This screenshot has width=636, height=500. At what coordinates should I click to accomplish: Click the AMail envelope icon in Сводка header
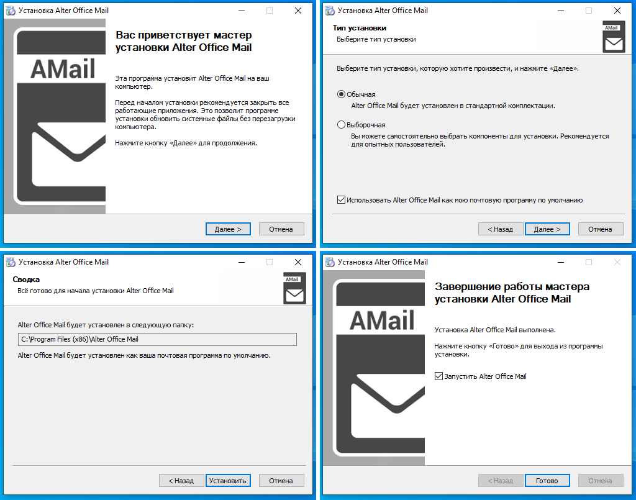coord(294,288)
